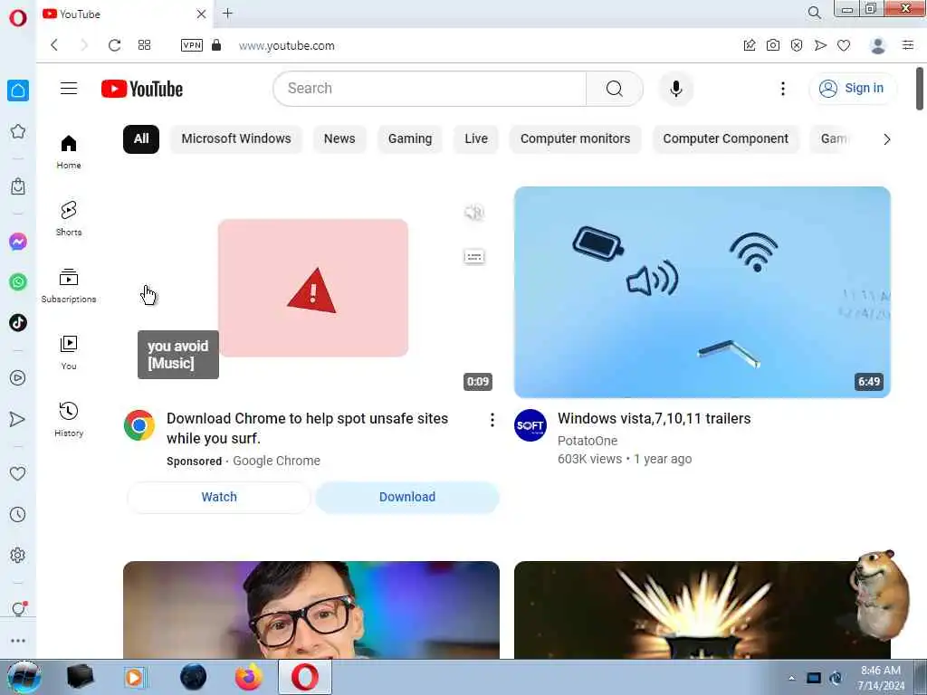Image resolution: width=927 pixels, height=695 pixels.
Task: Open ad options three-dot menu
Action: (492, 420)
